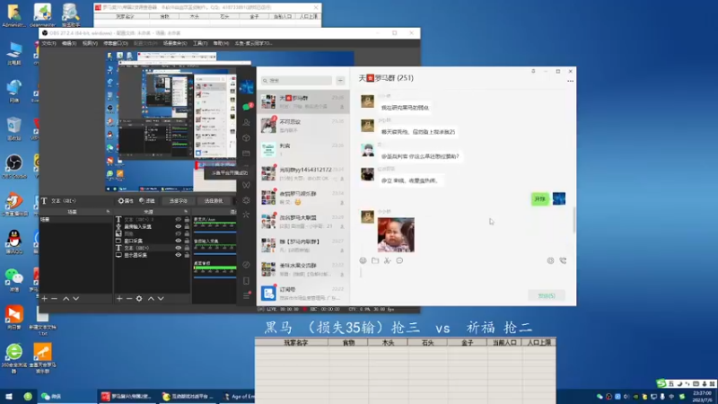718x404 pixels.
Task: Move source down with arrow in OBS
Action: tap(161, 299)
